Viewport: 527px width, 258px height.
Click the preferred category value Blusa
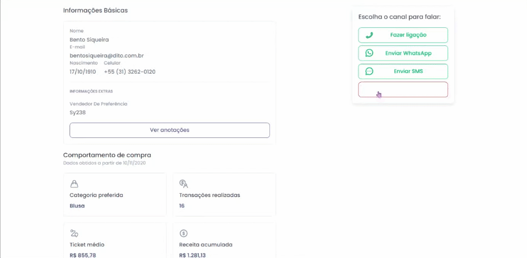click(x=77, y=206)
